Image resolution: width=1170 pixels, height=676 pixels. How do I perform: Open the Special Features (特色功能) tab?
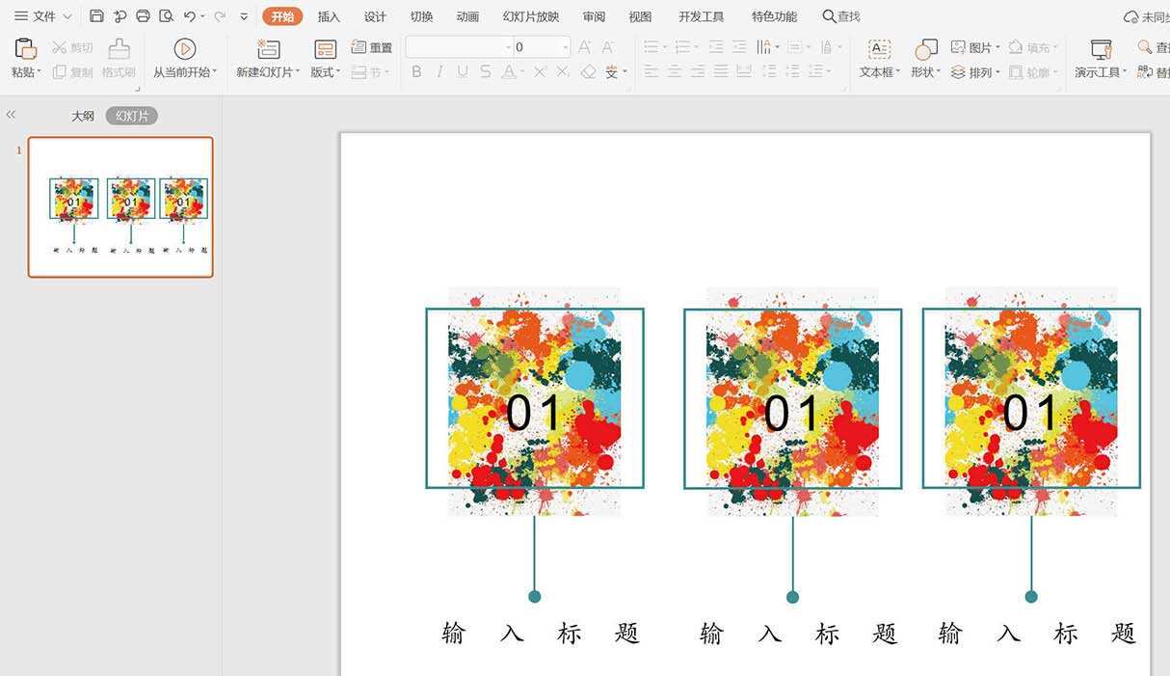(774, 16)
